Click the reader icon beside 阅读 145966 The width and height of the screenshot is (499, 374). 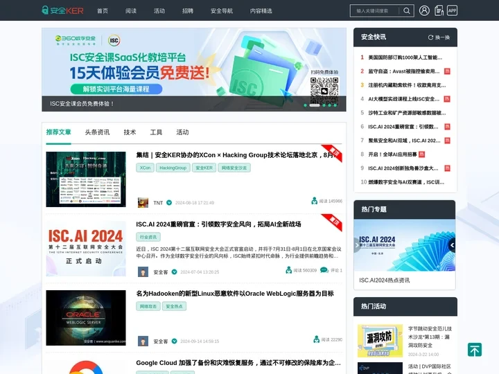(x=315, y=201)
